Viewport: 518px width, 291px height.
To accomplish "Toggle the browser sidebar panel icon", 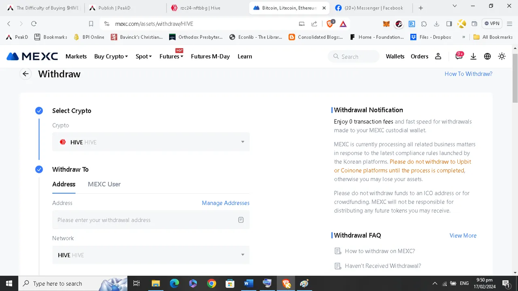I will click(x=449, y=24).
